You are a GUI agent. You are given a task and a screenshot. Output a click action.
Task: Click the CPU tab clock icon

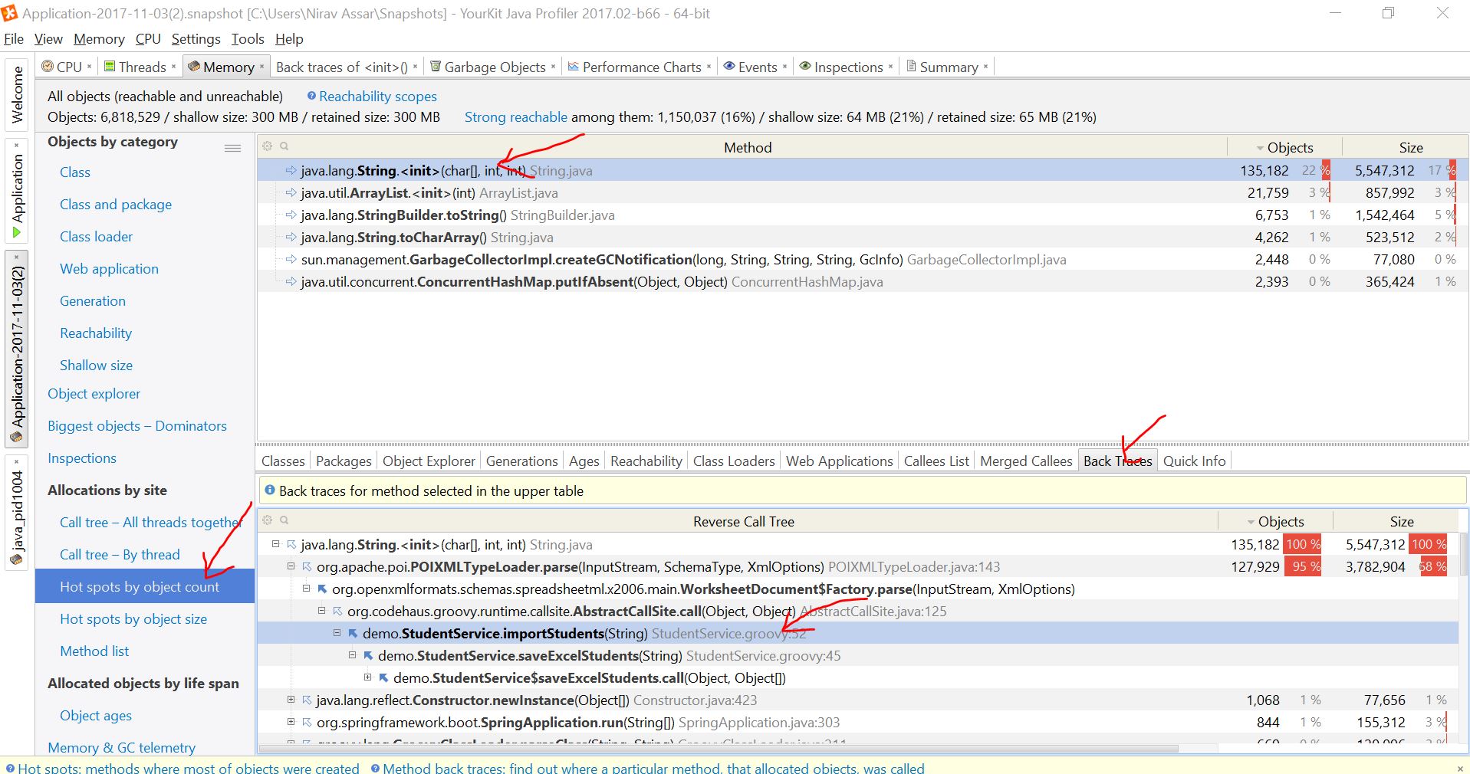click(48, 67)
